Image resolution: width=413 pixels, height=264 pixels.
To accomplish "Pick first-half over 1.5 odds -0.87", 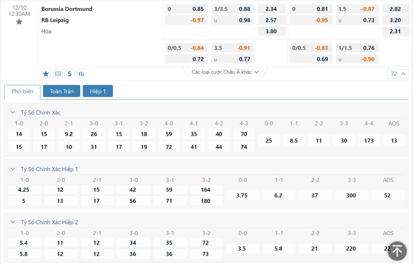I will pos(357,9).
